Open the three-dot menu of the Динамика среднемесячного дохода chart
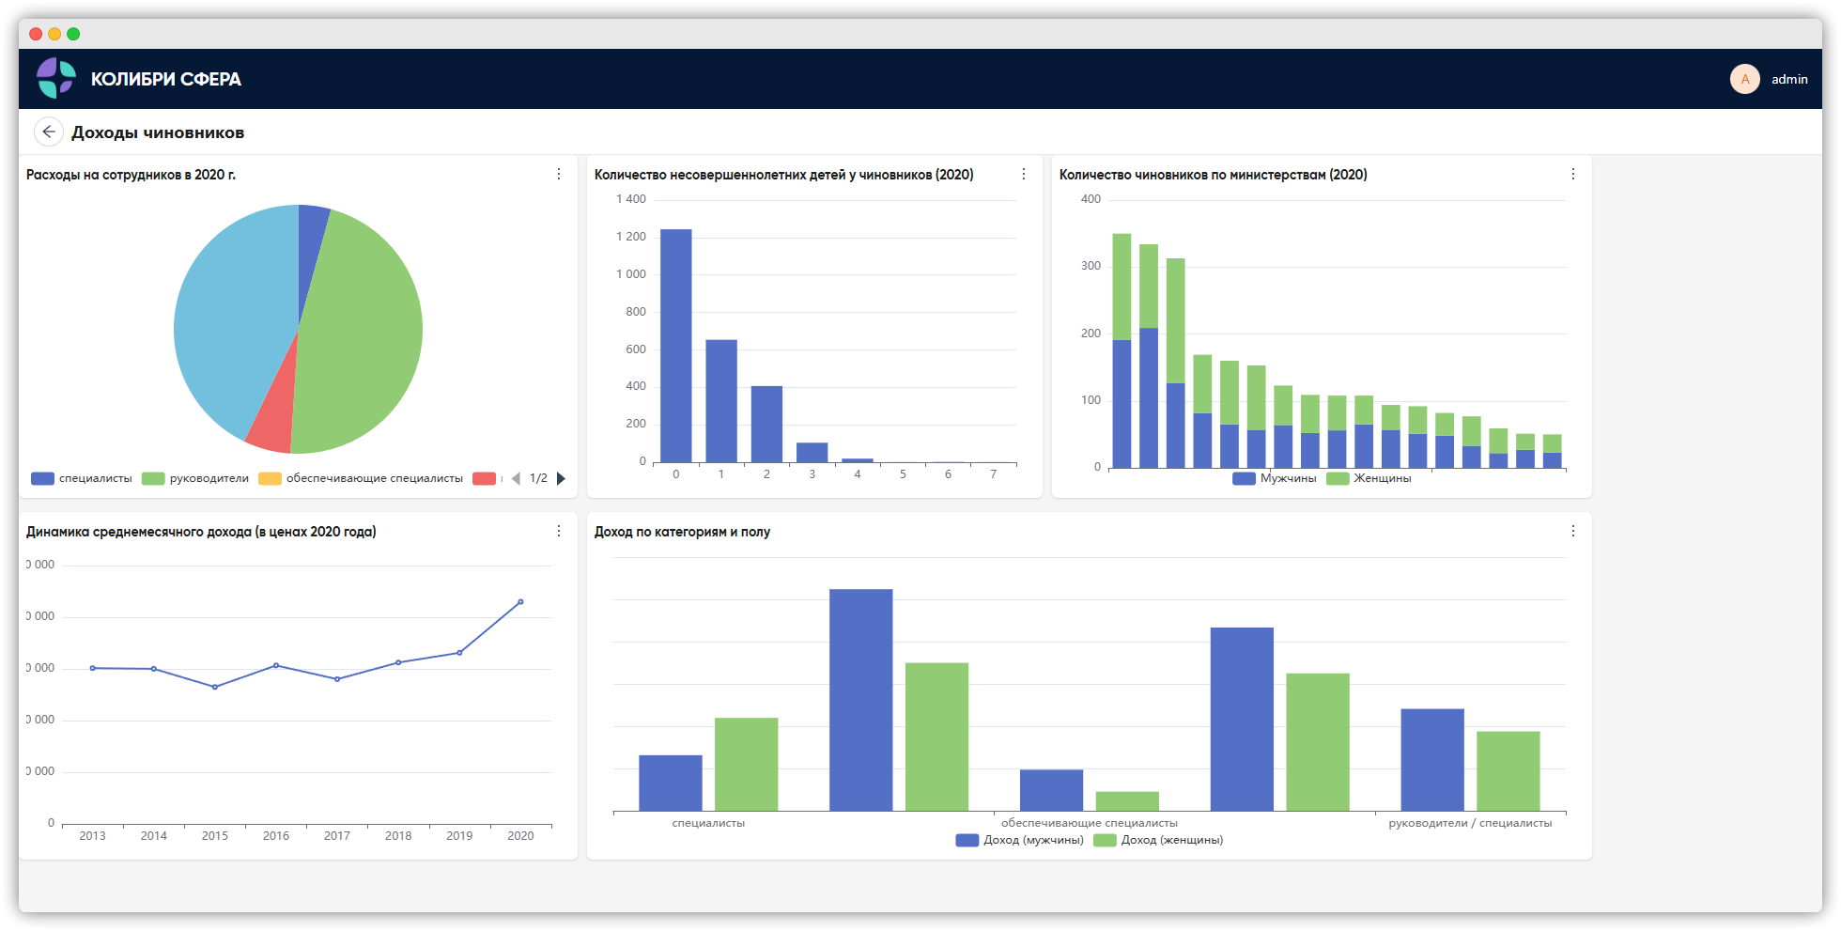The width and height of the screenshot is (1841, 931). coord(559,532)
